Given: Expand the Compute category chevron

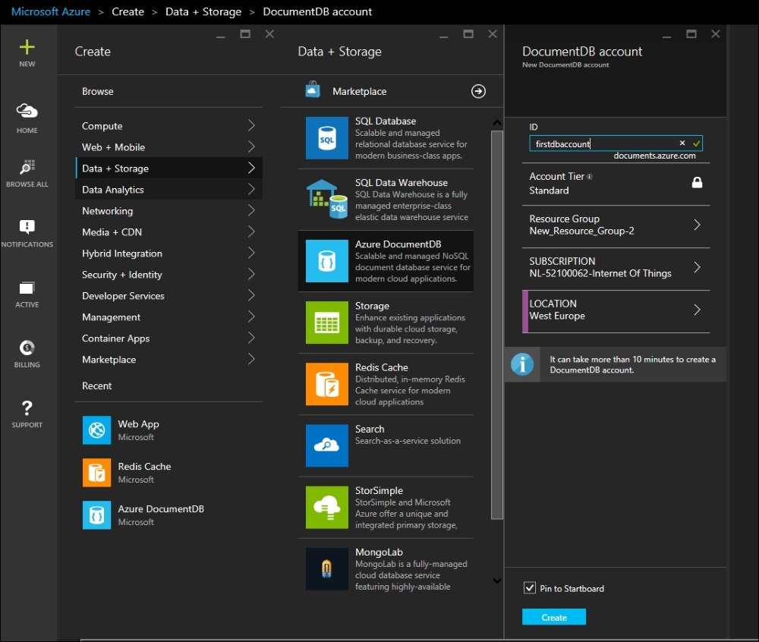Looking at the screenshot, I should [x=251, y=125].
